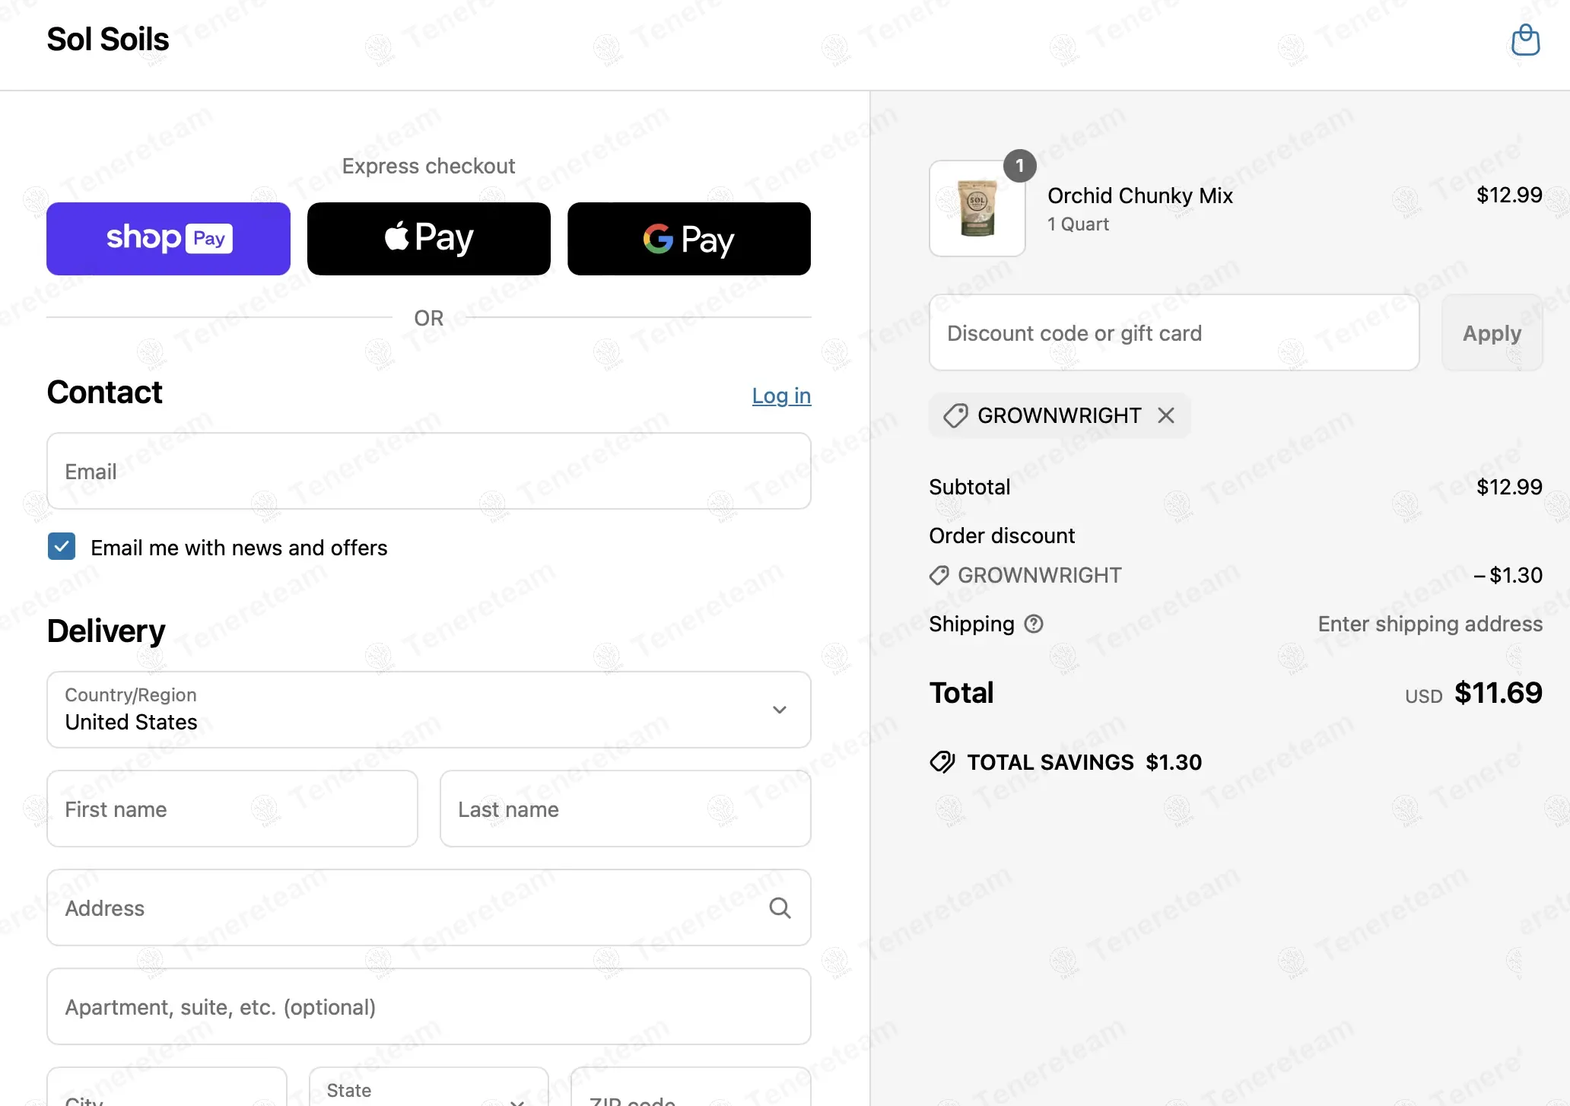Click the Orchid Chunky Mix product name

tap(1139, 195)
